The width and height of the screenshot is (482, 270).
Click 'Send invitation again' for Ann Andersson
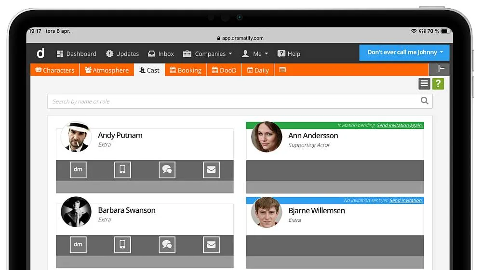[x=400, y=125]
